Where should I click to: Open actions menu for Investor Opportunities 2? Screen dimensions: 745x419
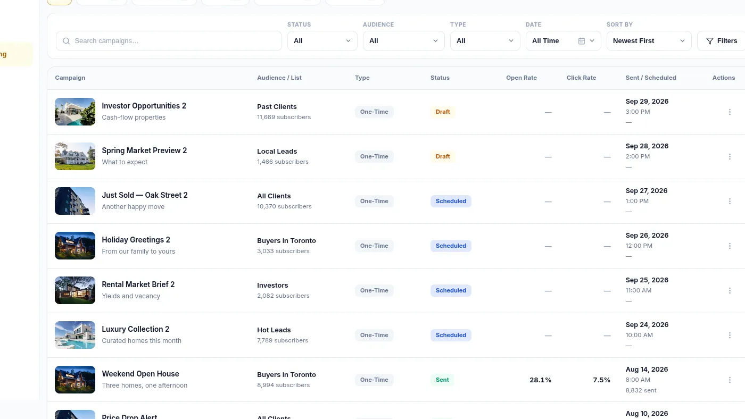click(730, 112)
